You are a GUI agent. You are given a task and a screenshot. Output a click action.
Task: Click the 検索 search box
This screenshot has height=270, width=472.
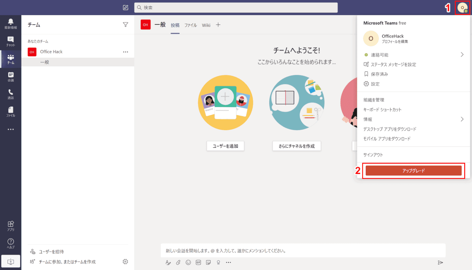click(236, 7)
